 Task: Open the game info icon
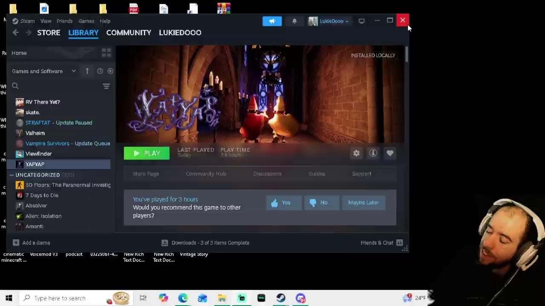(x=373, y=153)
